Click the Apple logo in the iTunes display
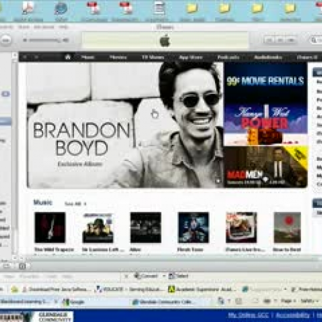Viewport: 322px width, 322px height. (165, 40)
